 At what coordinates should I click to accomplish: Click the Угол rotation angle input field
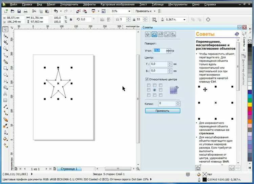pos(160,51)
